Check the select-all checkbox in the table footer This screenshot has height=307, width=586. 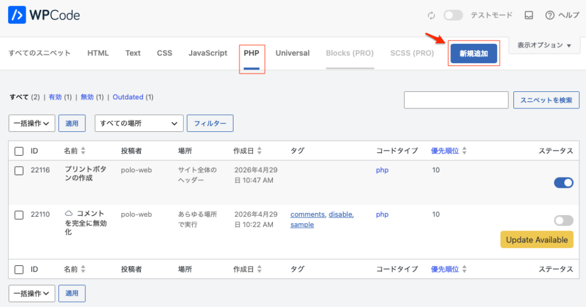pyautogui.click(x=19, y=269)
